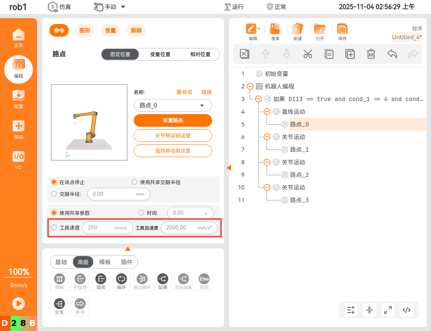The width and height of the screenshot is (431, 331).
Task: Click the 交融半径 value input field
Action: 119,194
